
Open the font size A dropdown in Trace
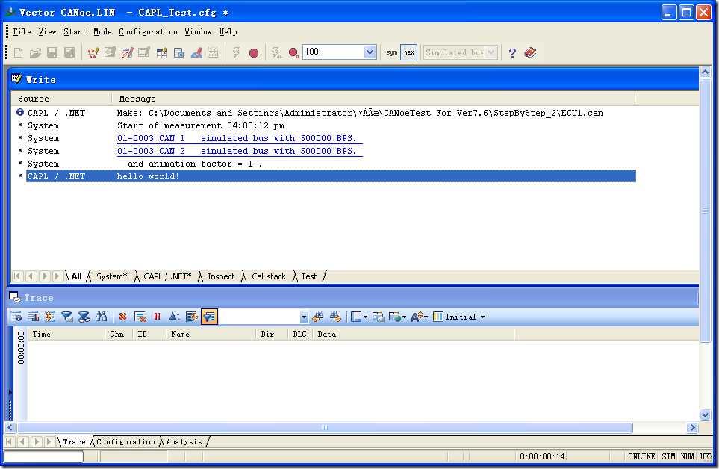pyautogui.click(x=419, y=317)
